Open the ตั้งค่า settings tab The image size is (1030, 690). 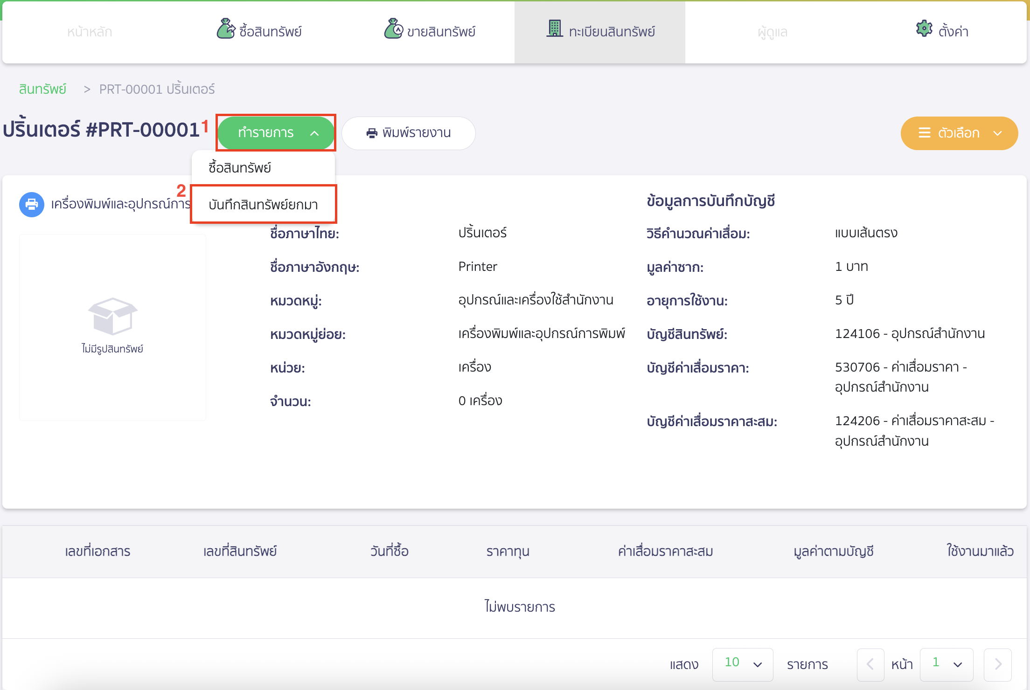942,31
